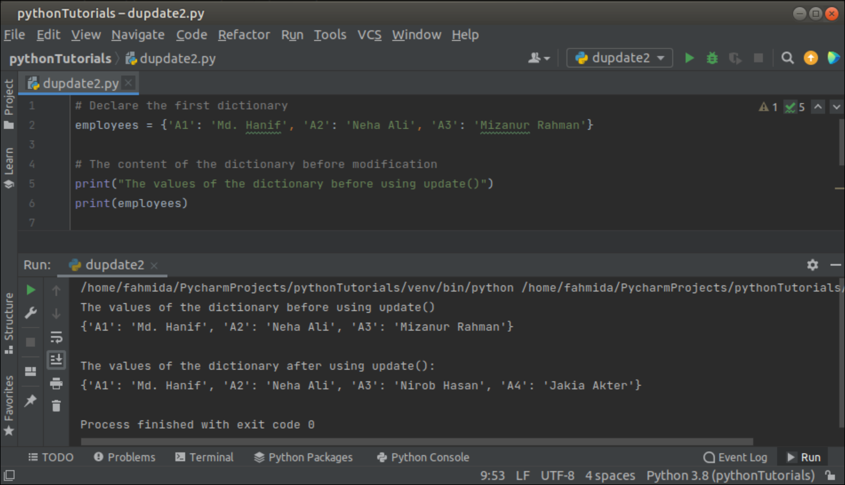Open the dupdate2 run configuration dropdown
The width and height of the screenshot is (845, 485).
coord(619,57)
